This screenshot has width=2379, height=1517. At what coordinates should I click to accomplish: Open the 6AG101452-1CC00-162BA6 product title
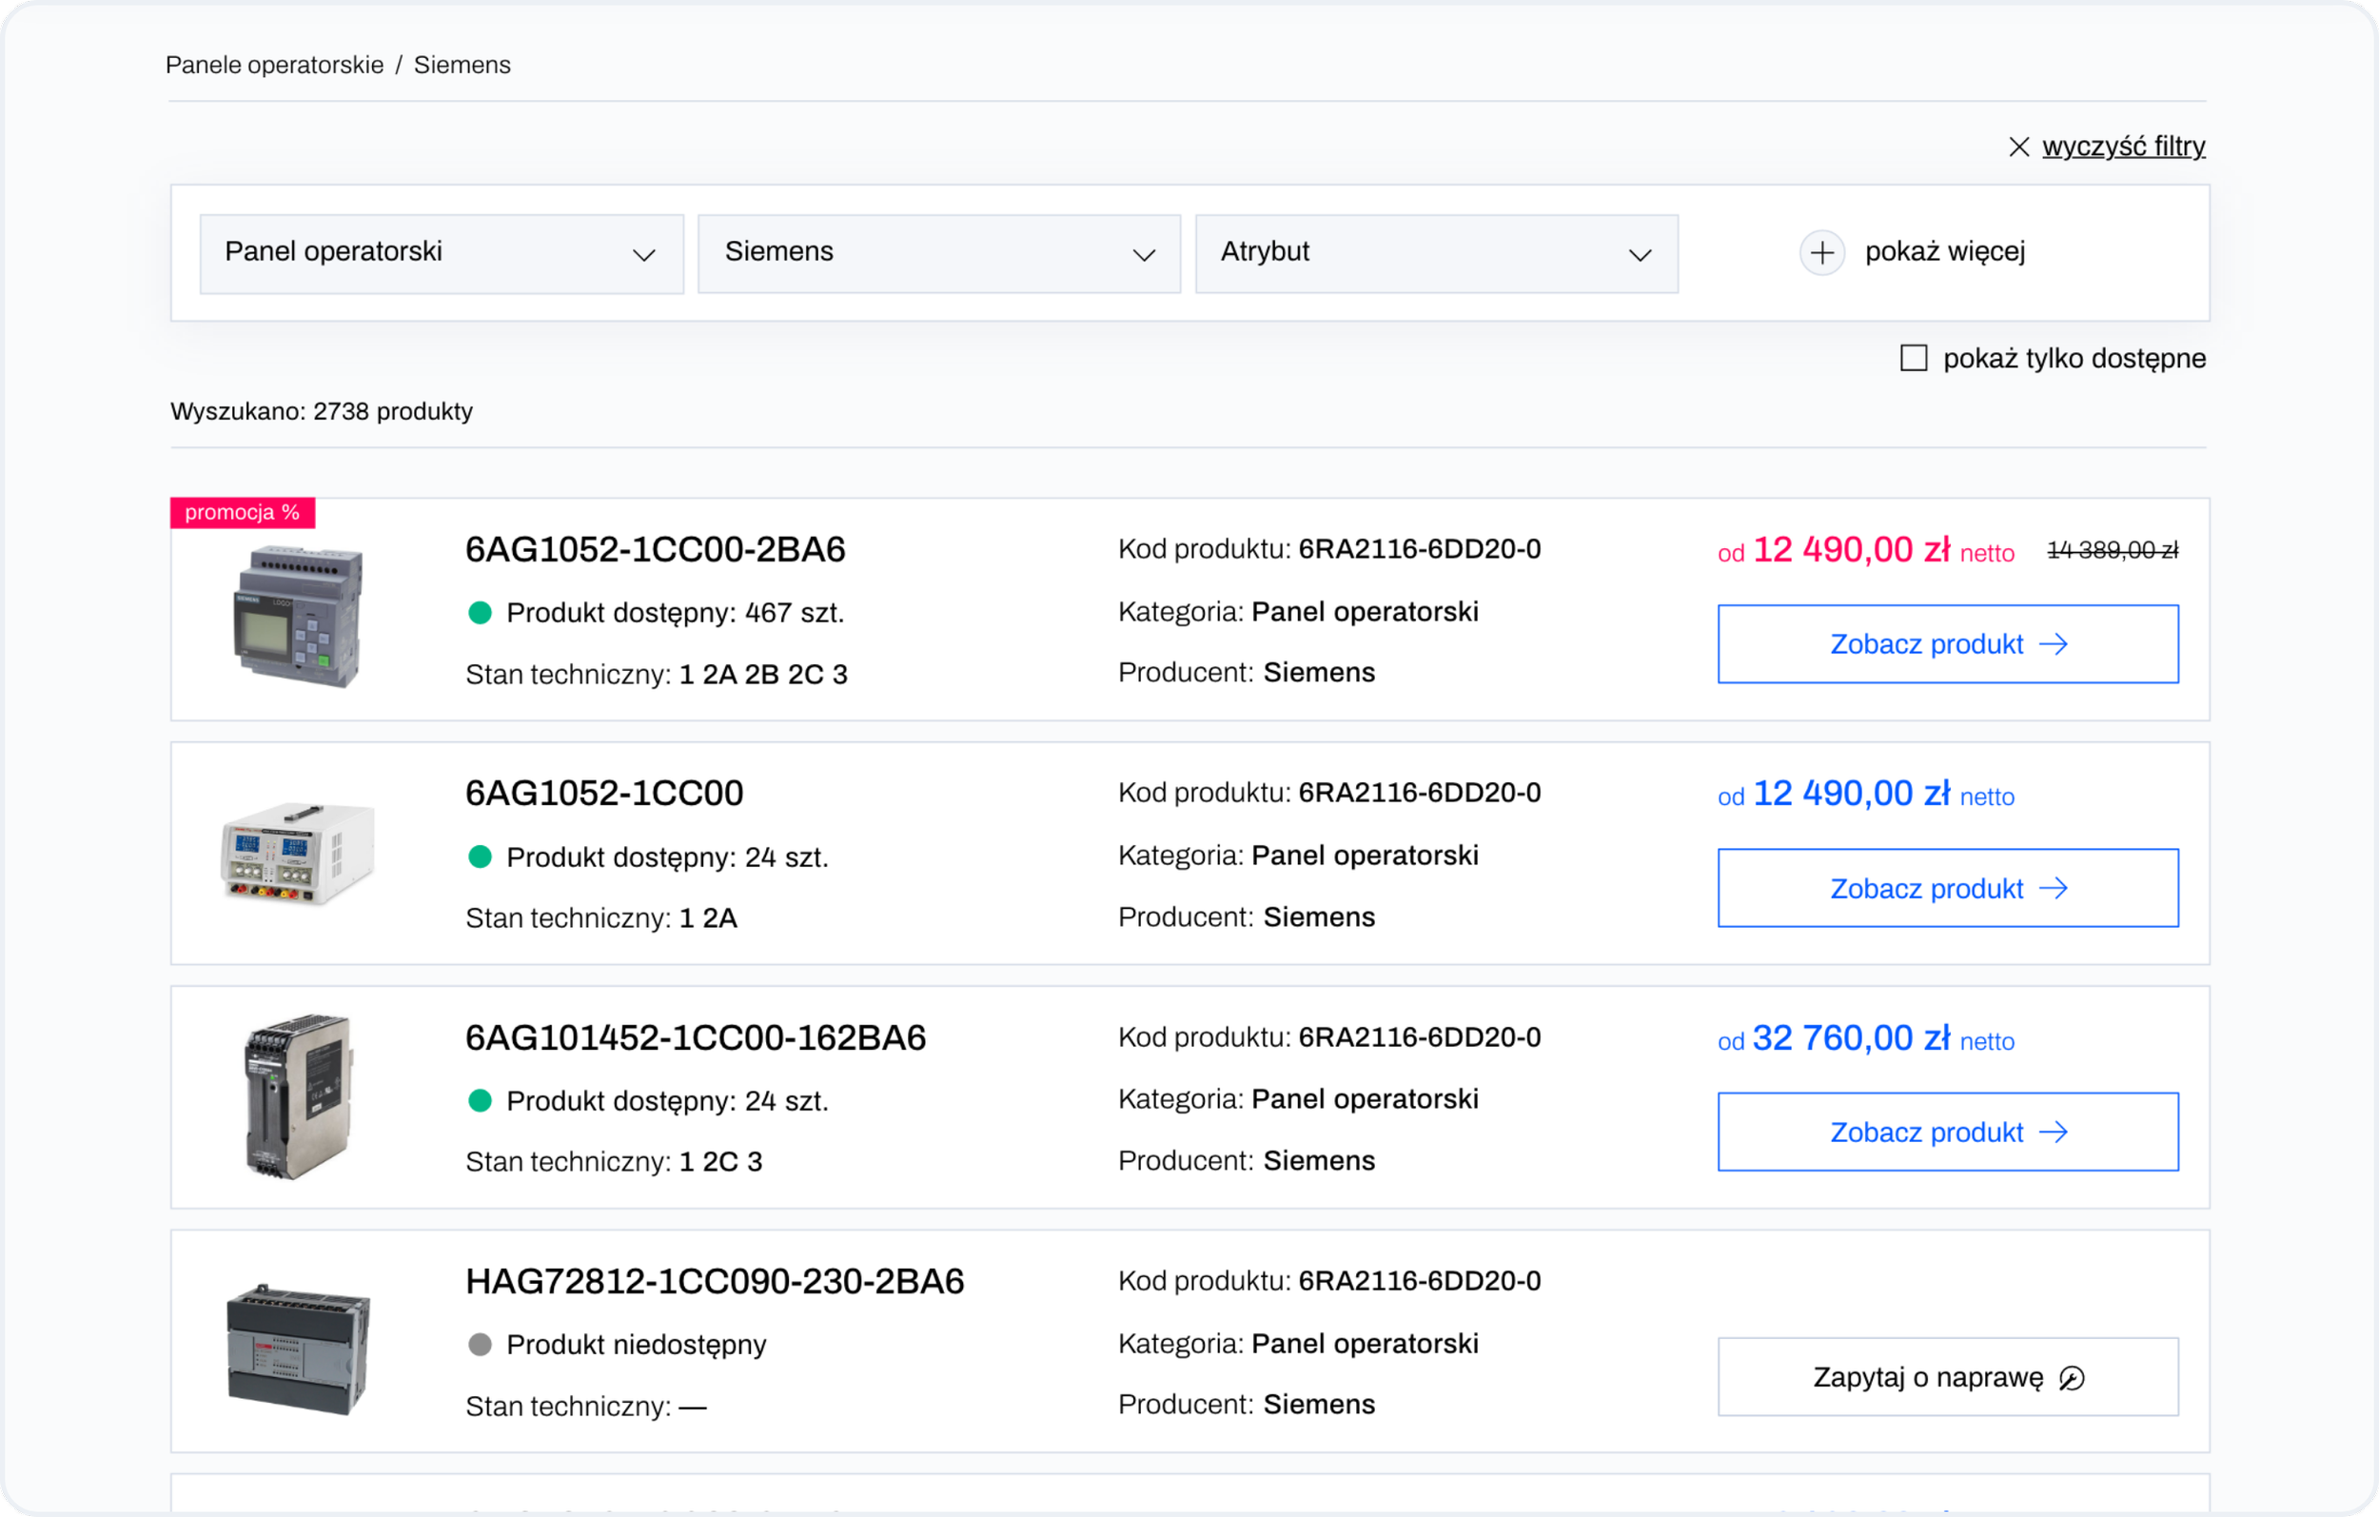tap(696, 1036)
